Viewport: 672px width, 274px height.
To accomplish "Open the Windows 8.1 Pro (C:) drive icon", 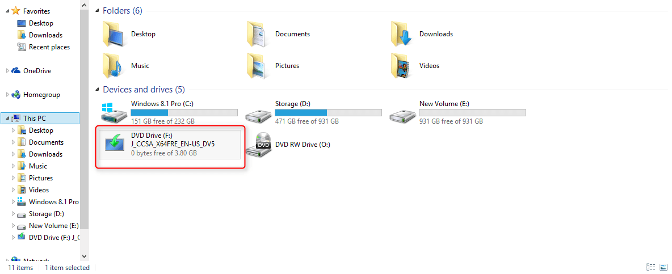I will [115, 113].
